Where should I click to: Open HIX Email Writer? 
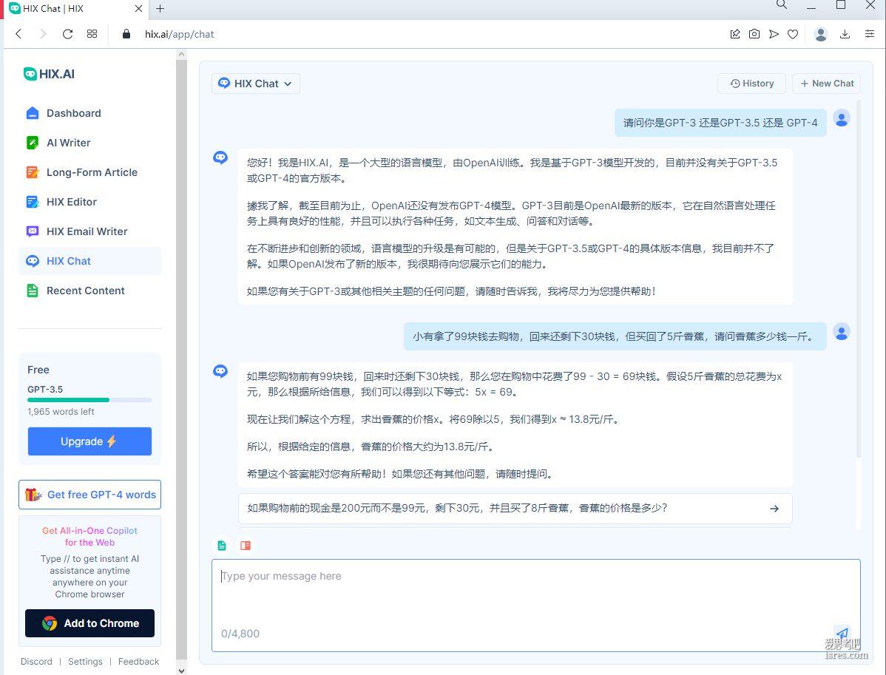pyautogui.click(x=87, y=231)
